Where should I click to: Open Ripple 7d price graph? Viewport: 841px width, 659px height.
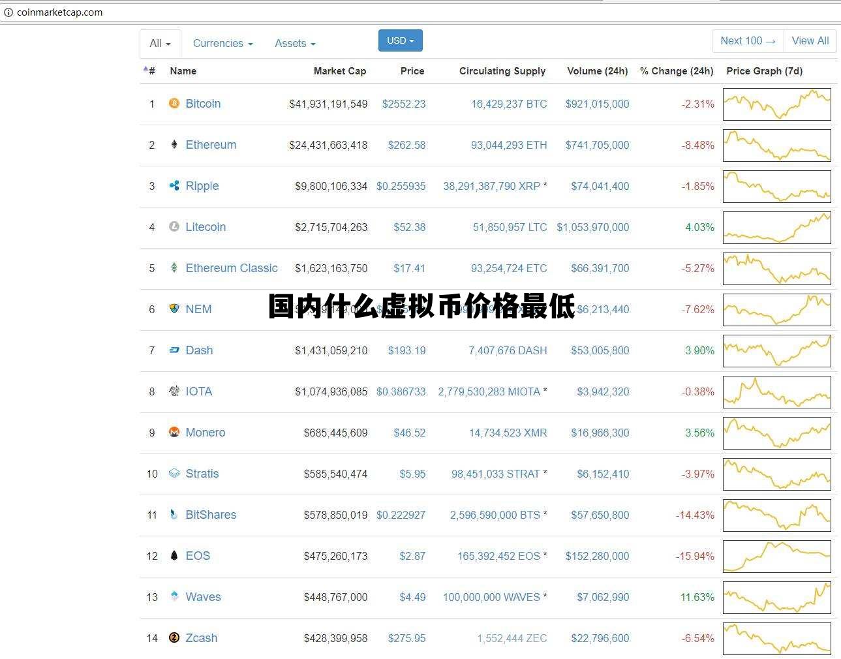(x=776, y=186)
